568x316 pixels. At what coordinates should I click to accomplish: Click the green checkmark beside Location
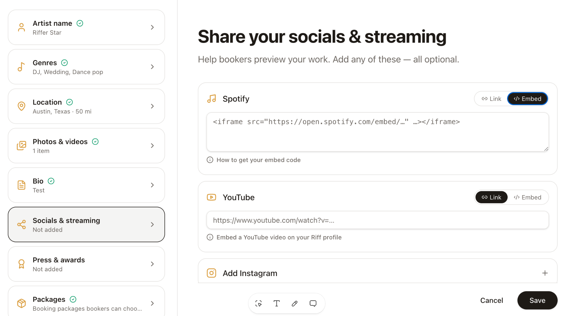click(x=70, y=102)
